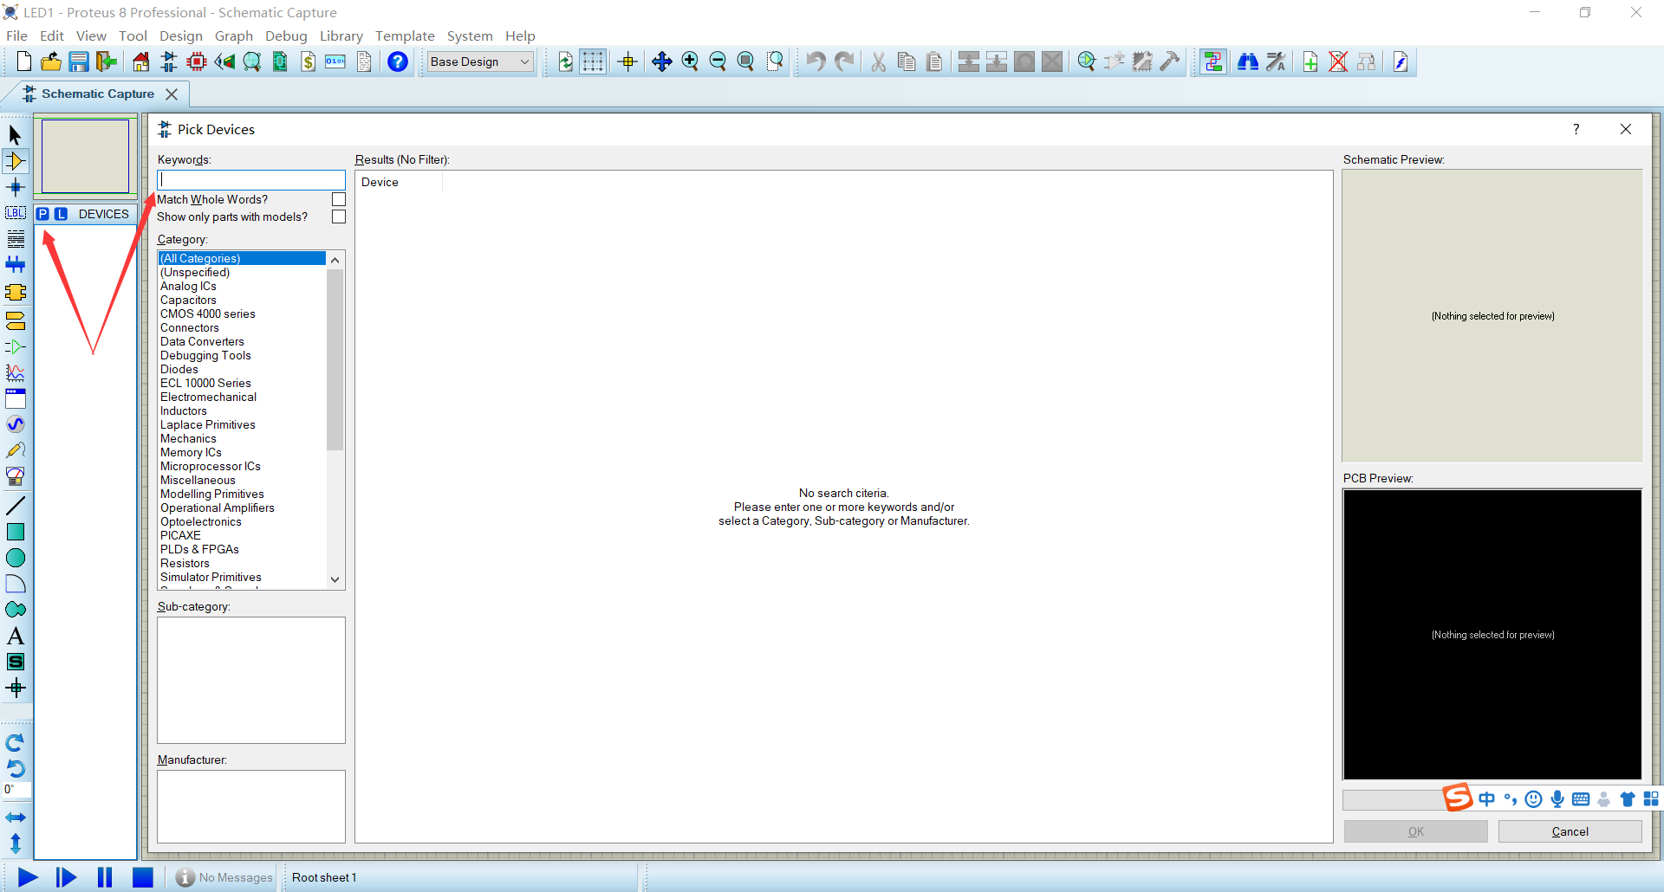Viewport: 1664px width, 892px height.
Task: Click the Save Project disk icon
Action: [x=79, y=61]
